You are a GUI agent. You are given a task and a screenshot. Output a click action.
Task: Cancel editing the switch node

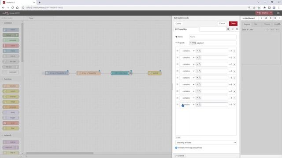(222, 23)
